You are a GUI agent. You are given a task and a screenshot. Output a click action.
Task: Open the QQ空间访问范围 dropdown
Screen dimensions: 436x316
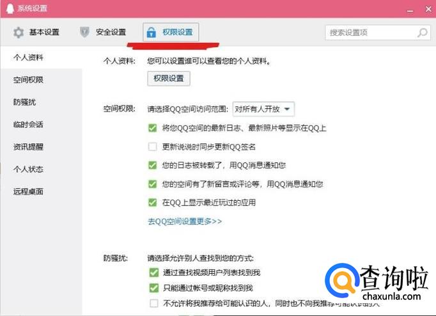[263, 109]
